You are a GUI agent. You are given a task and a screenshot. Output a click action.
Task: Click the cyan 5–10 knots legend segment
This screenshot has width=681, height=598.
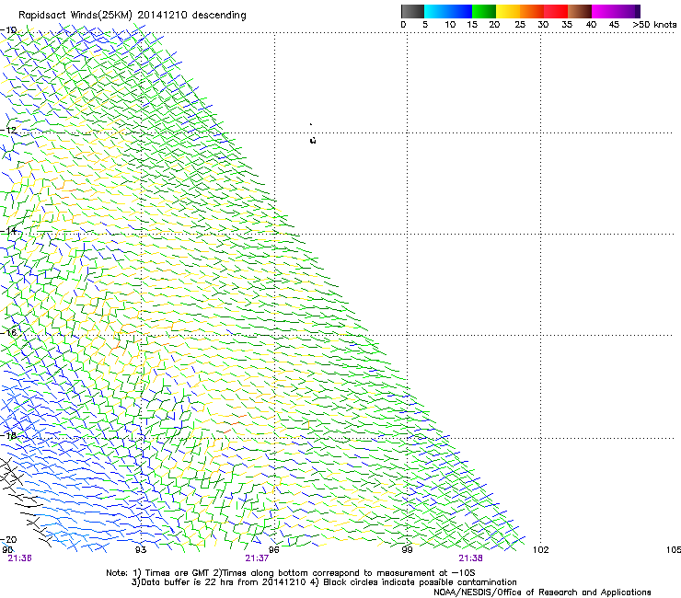[x=436, y=11]
